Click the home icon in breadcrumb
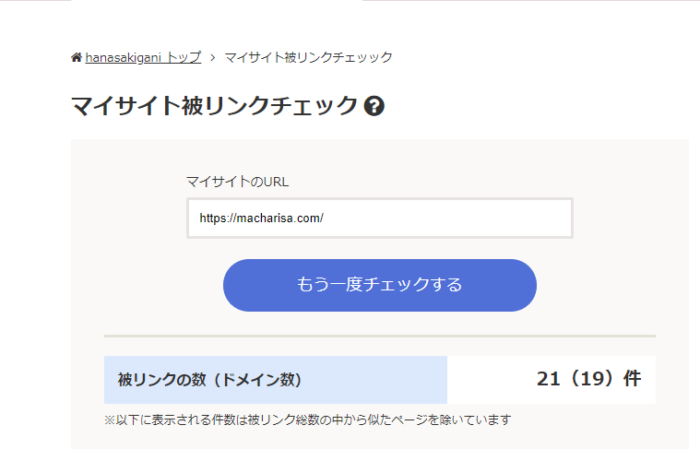The width and height of the screenshot is (700, 449). 77,57
